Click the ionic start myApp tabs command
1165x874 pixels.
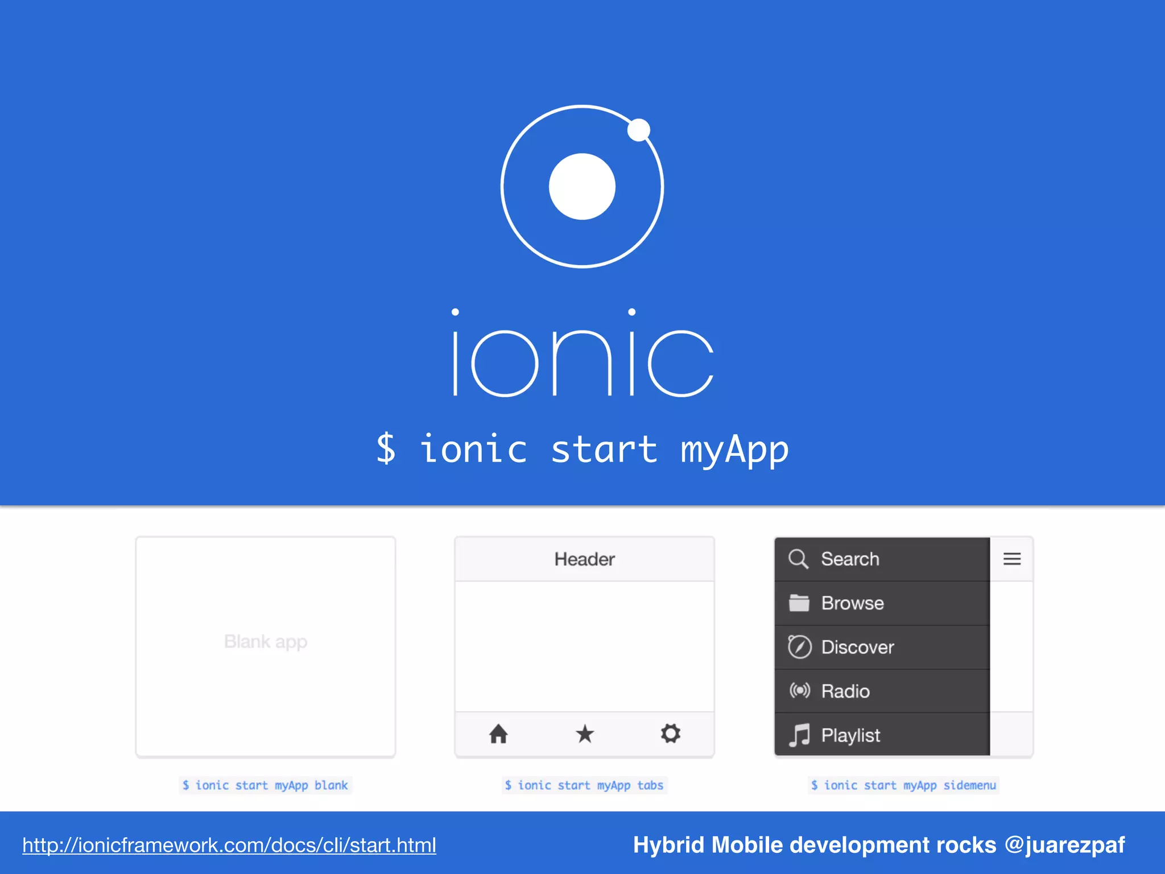click(x=584, y=785)
